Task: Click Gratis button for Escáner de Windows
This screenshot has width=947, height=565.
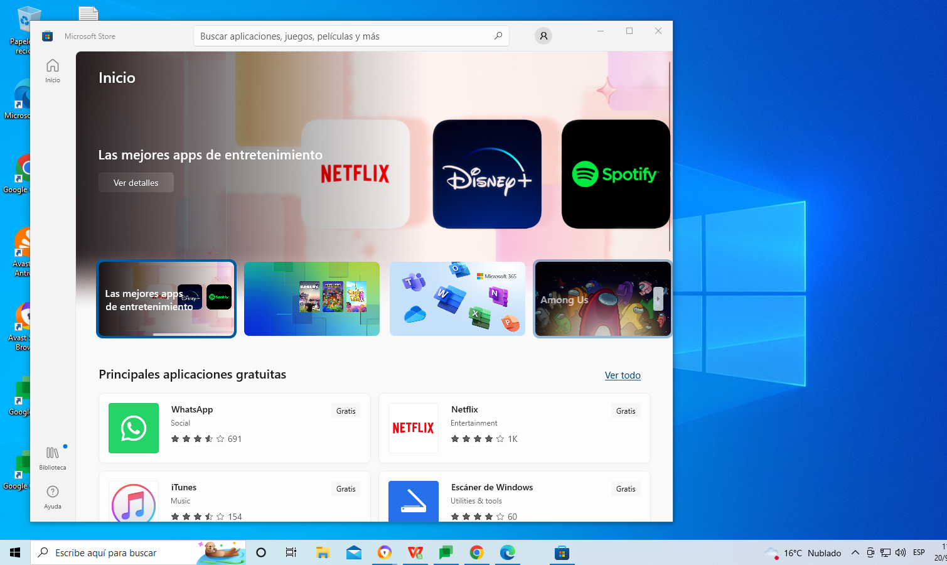Action: pyautogui.click(x=626, y=488)
